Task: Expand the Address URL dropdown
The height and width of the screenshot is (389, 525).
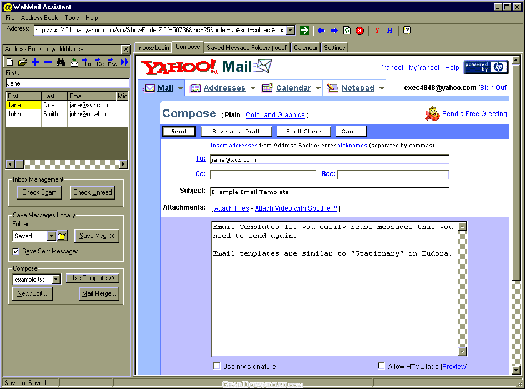Action: pos(291,31)
